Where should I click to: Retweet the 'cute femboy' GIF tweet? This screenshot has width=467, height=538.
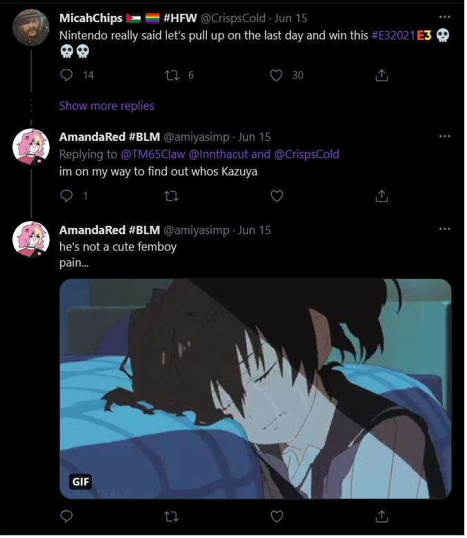click(172, 516)
